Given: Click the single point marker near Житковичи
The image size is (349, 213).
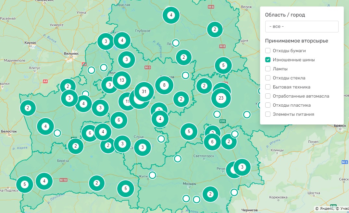Looking at the screenshot, I should pos(152,175).
